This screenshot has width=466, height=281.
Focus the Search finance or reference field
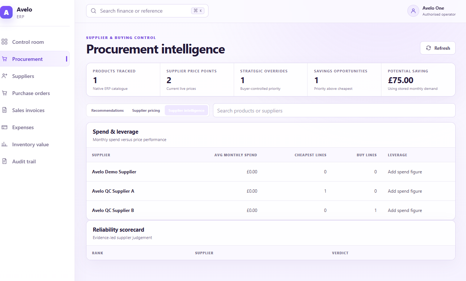(147, 11)
